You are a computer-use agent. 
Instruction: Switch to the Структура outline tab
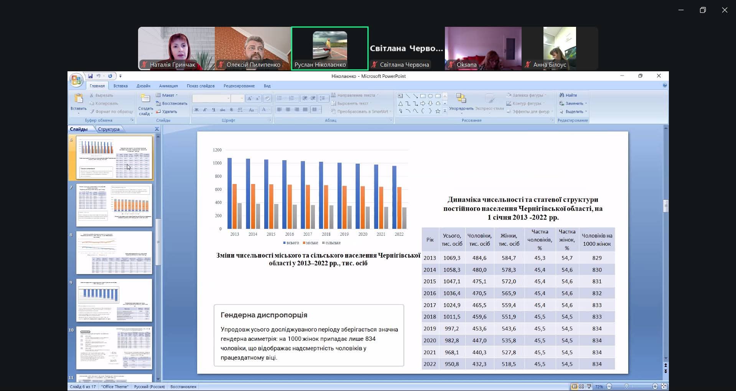click(109, 129)
